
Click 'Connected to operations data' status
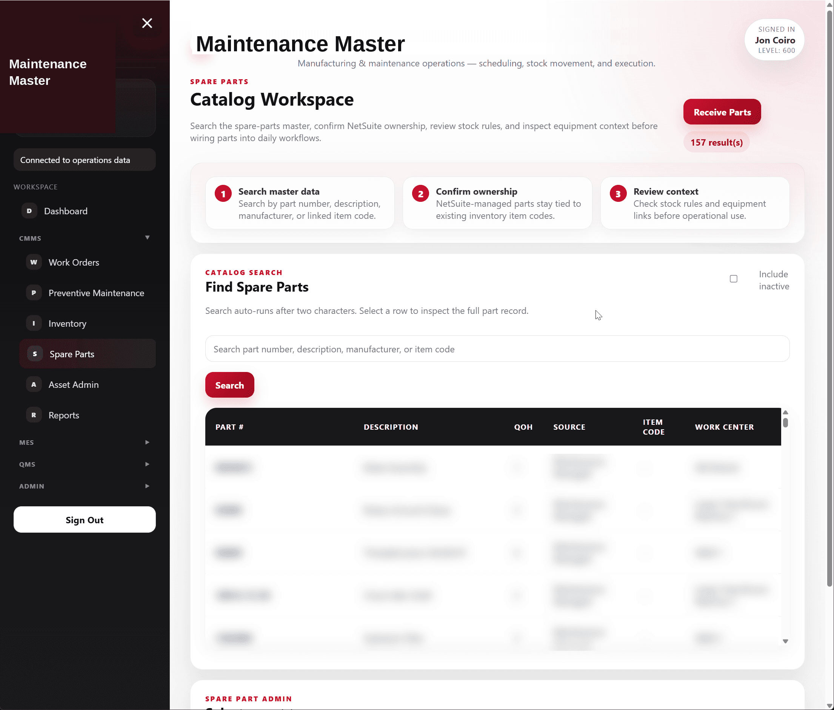point(85,160)
